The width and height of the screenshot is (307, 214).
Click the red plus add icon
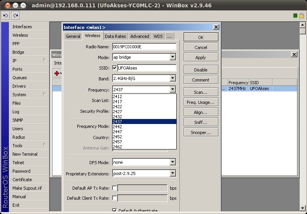click(x=57, y=73)
